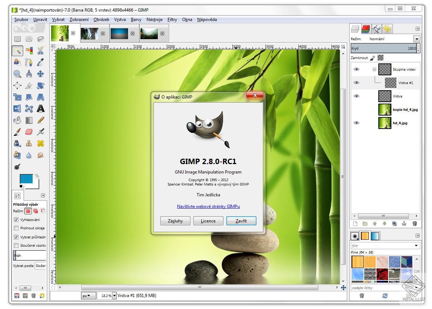Select the Free Select lasso tool

coord(41,39)
